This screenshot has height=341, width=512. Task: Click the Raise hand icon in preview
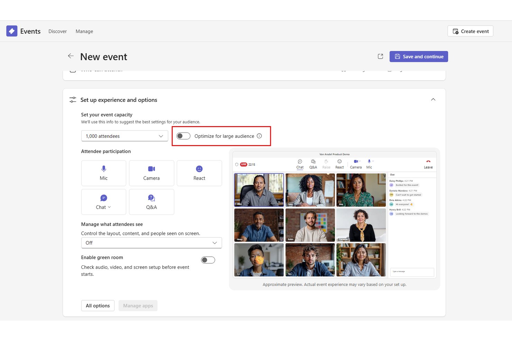[x=326, y=162]
